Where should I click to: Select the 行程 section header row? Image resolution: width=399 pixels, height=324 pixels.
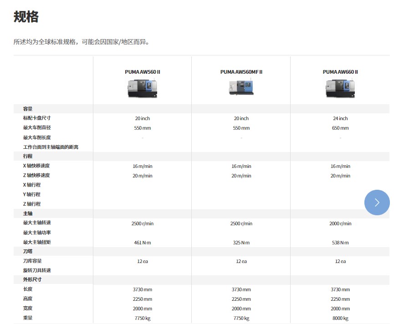201,156
